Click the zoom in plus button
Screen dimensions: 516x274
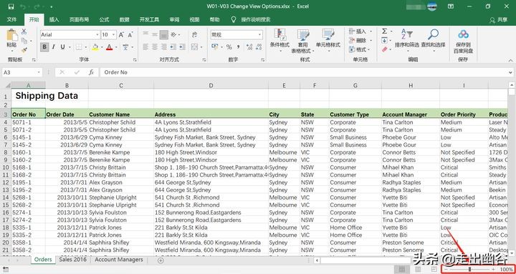493,270
